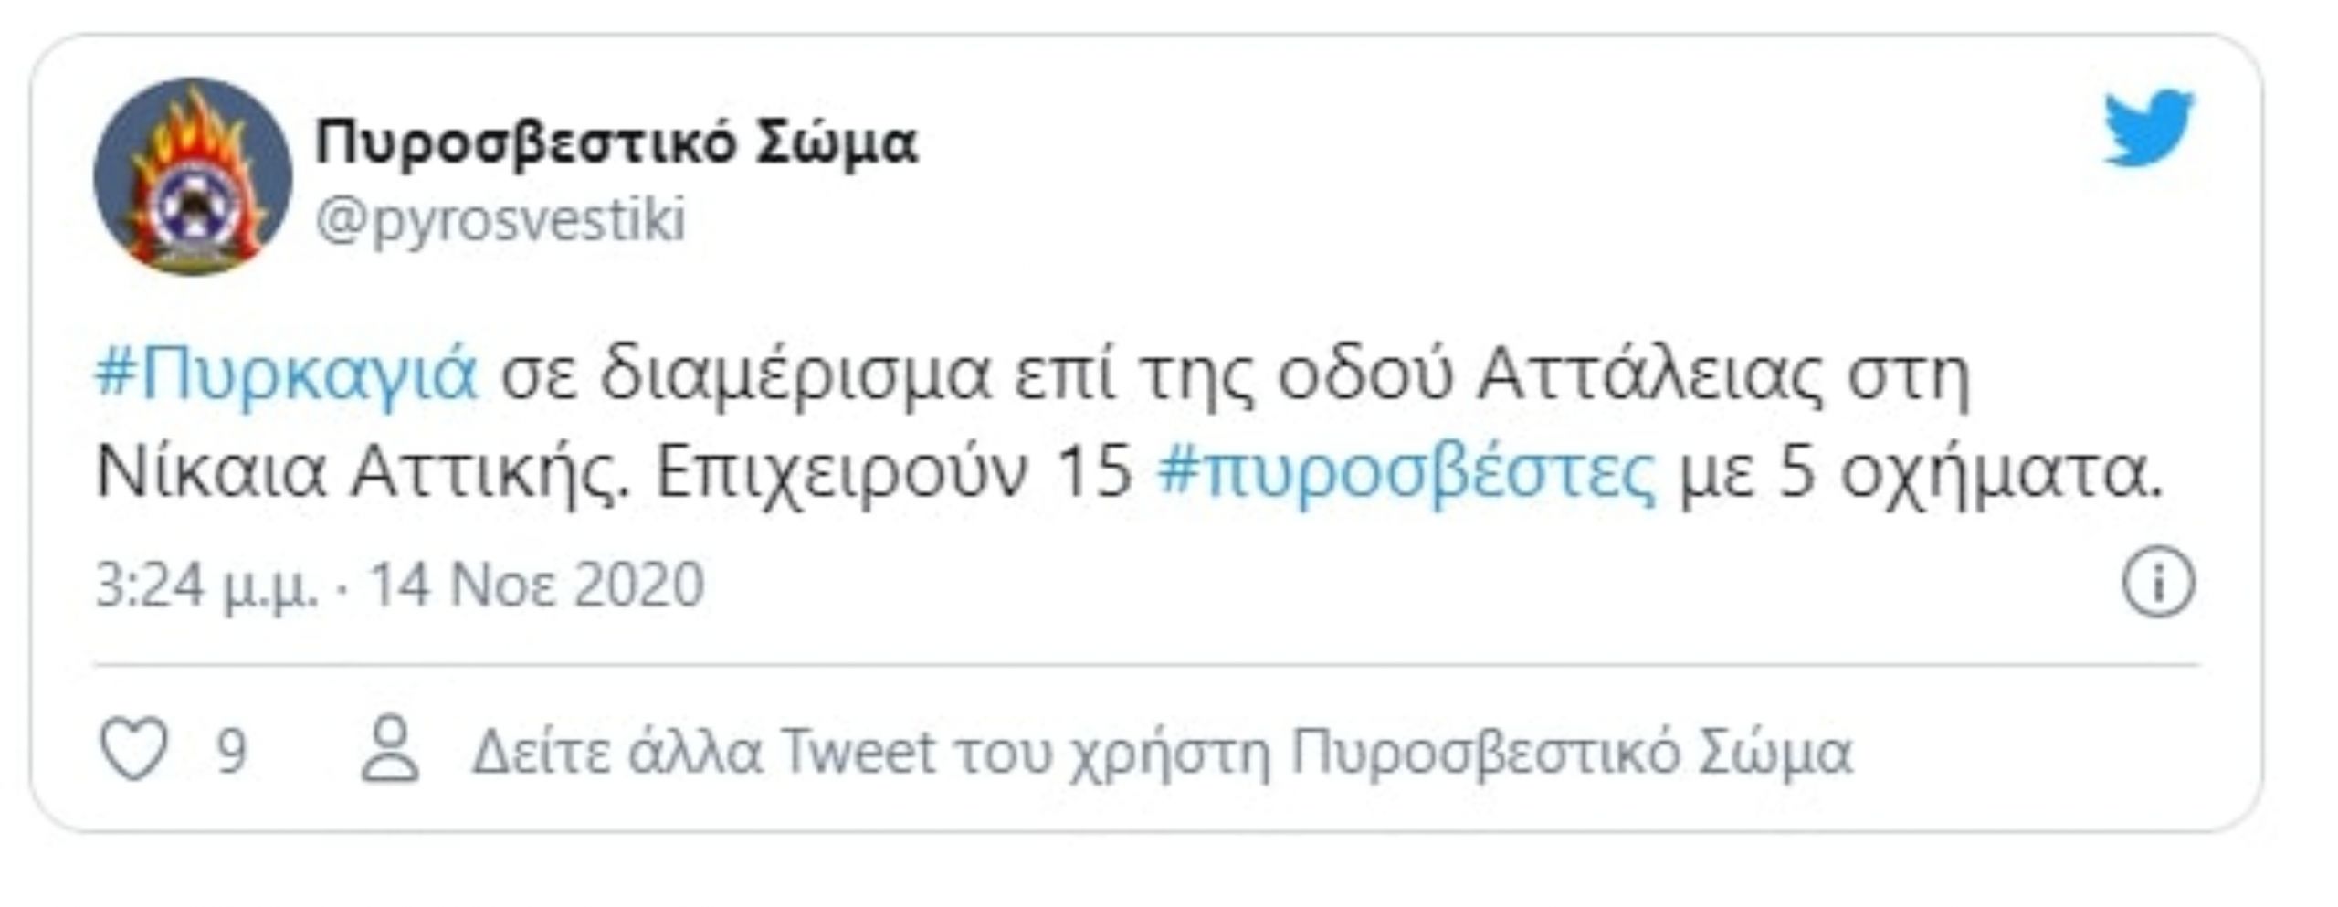The width and height of the screenshot is (2338, 907).
Task: Click the text Επιχειρούν 15
Action: tap(895, 476)
